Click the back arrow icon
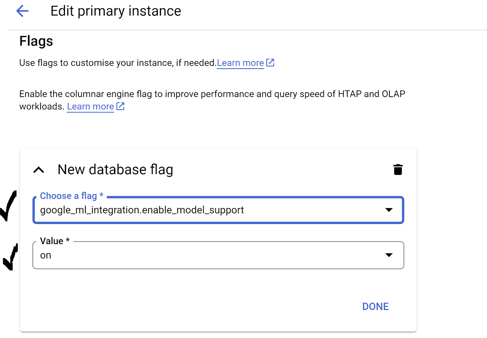This screenshot has height=338, width=487. pyautogui.click(x=22, y=11)
